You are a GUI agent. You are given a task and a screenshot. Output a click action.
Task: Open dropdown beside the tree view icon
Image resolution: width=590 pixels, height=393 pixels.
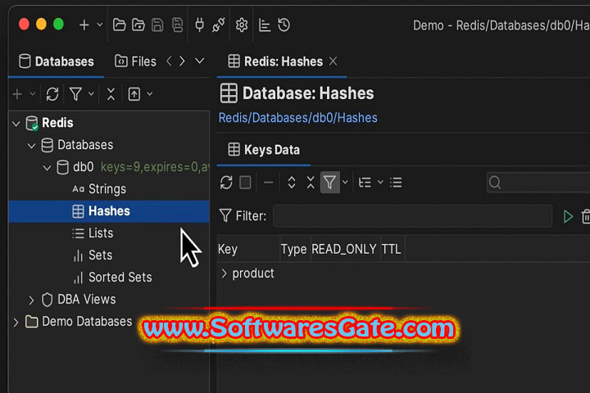click(380, 183)
